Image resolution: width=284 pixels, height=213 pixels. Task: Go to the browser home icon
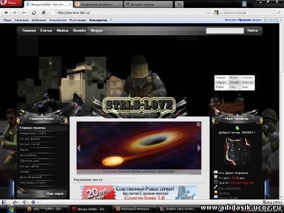[x=44, y=12]
